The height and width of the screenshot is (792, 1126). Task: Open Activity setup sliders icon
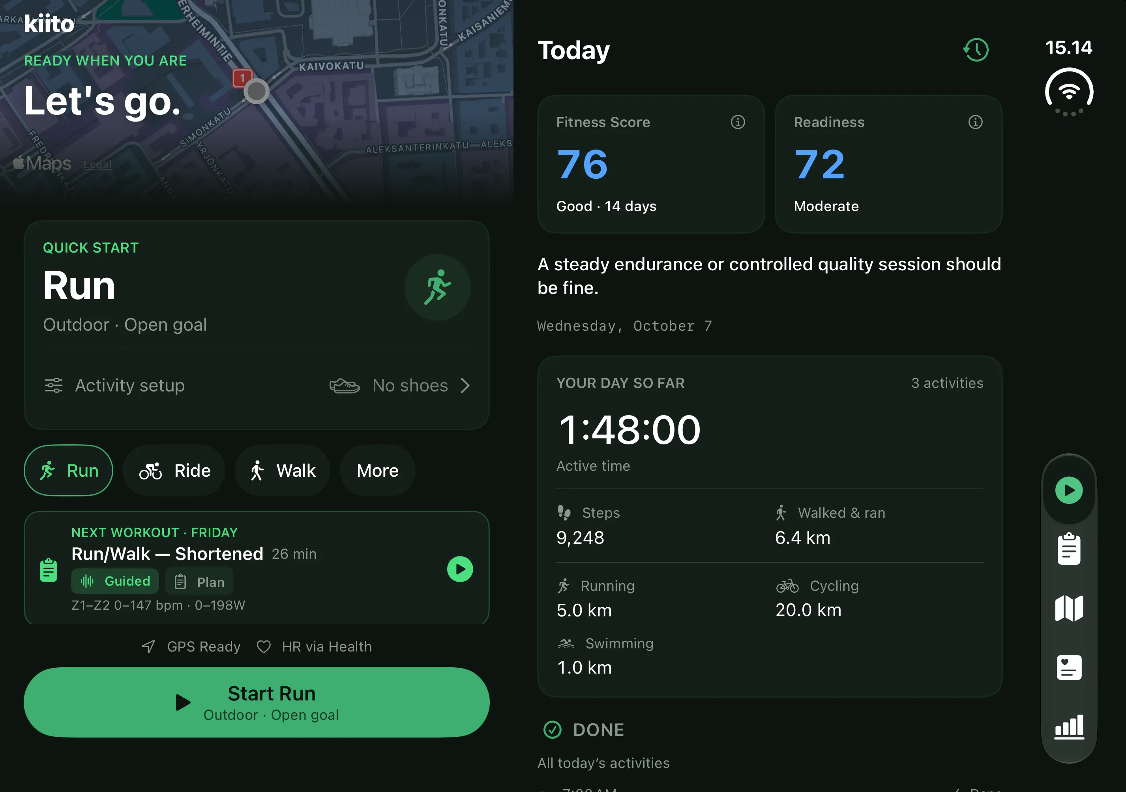54,386
